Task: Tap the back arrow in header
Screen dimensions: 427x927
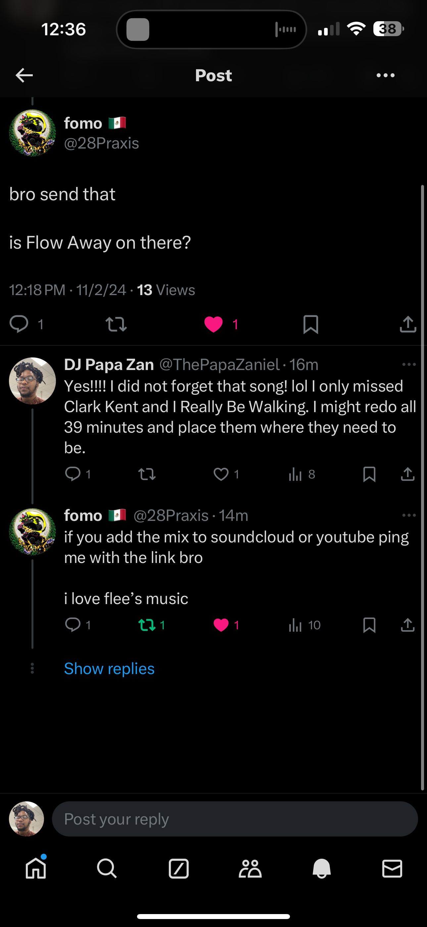Action: (x=24, y=75)
